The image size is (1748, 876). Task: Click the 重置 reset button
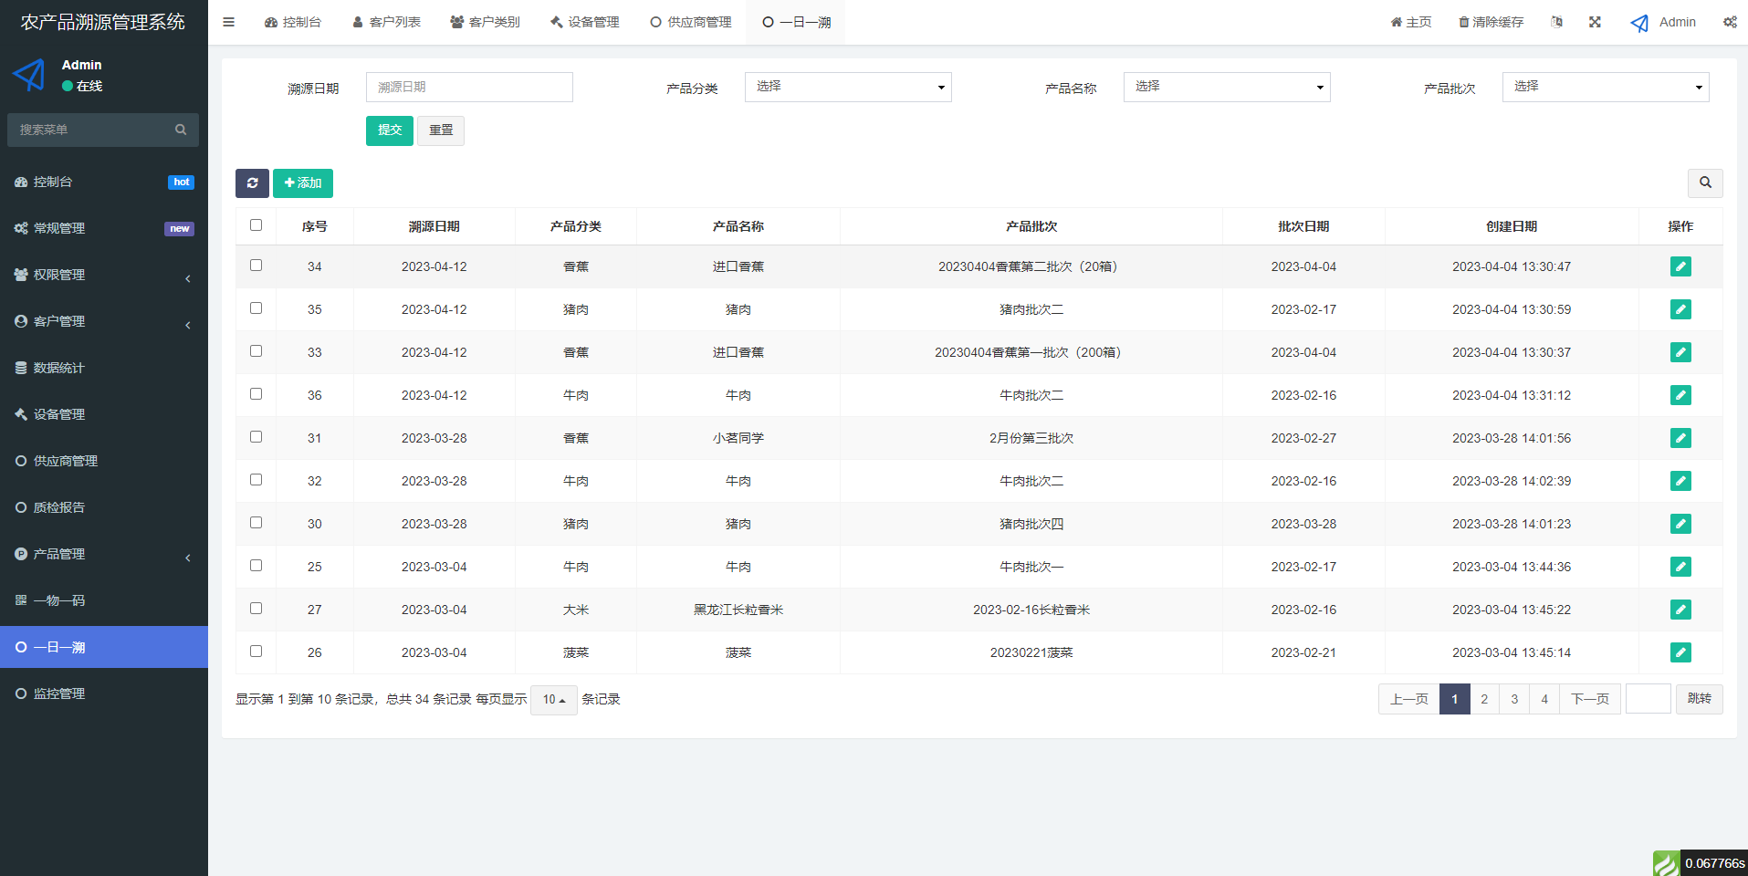pyautogui.click(x=440, y=130)
